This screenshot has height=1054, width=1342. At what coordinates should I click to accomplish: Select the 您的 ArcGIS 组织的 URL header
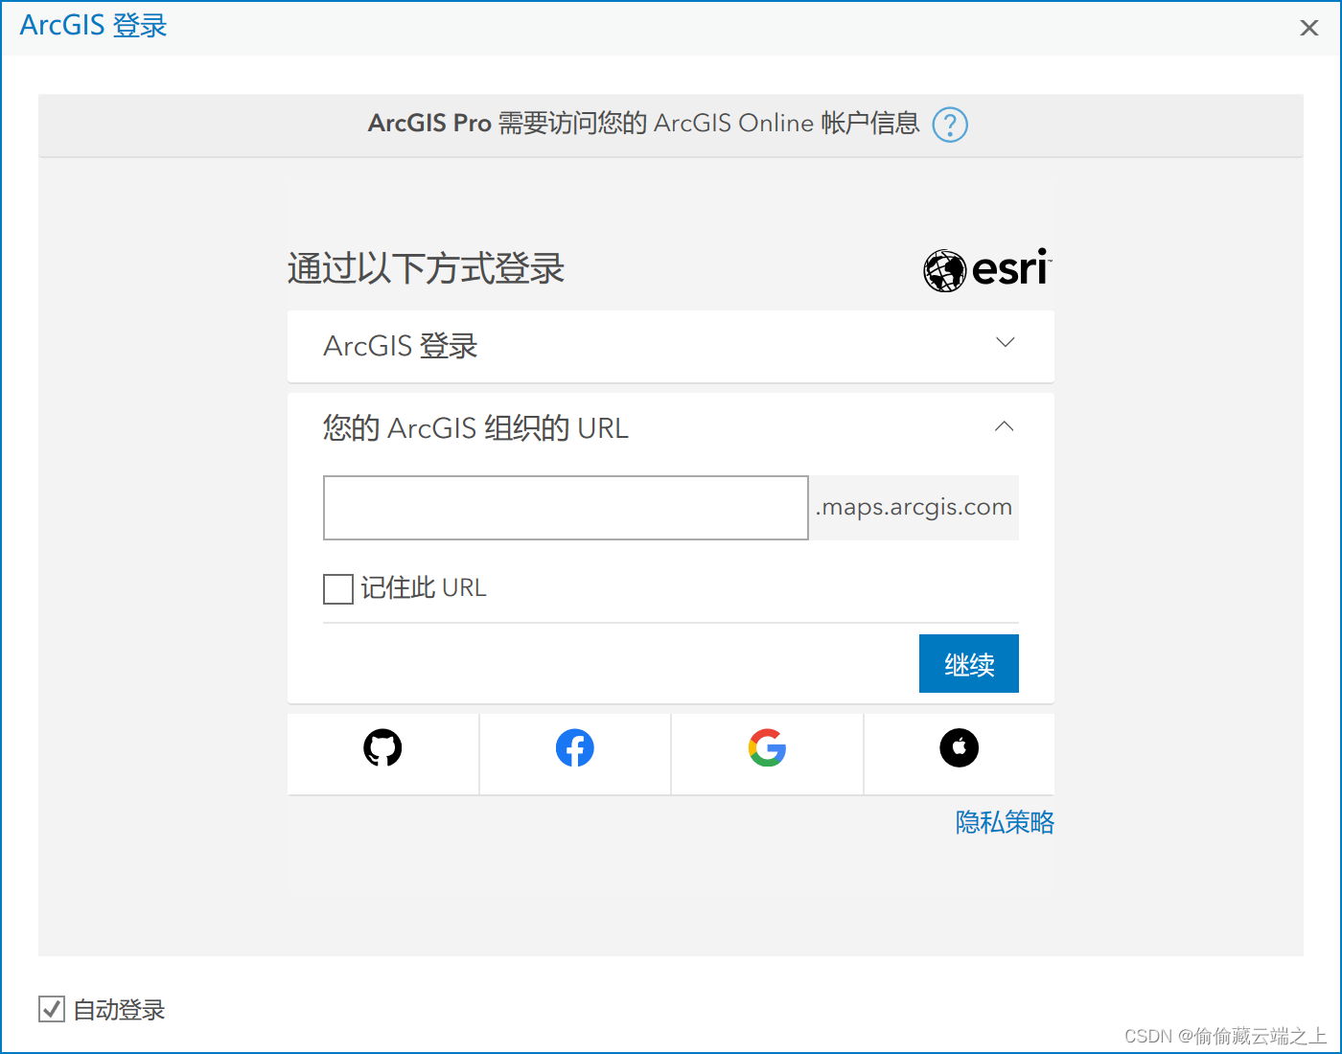pos(475,427)
